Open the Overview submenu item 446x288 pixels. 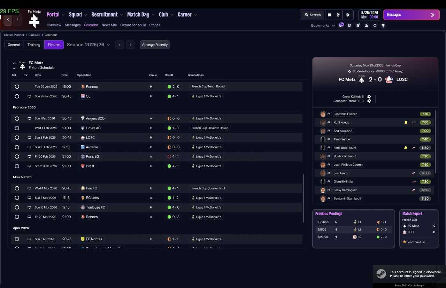[54, 25]
